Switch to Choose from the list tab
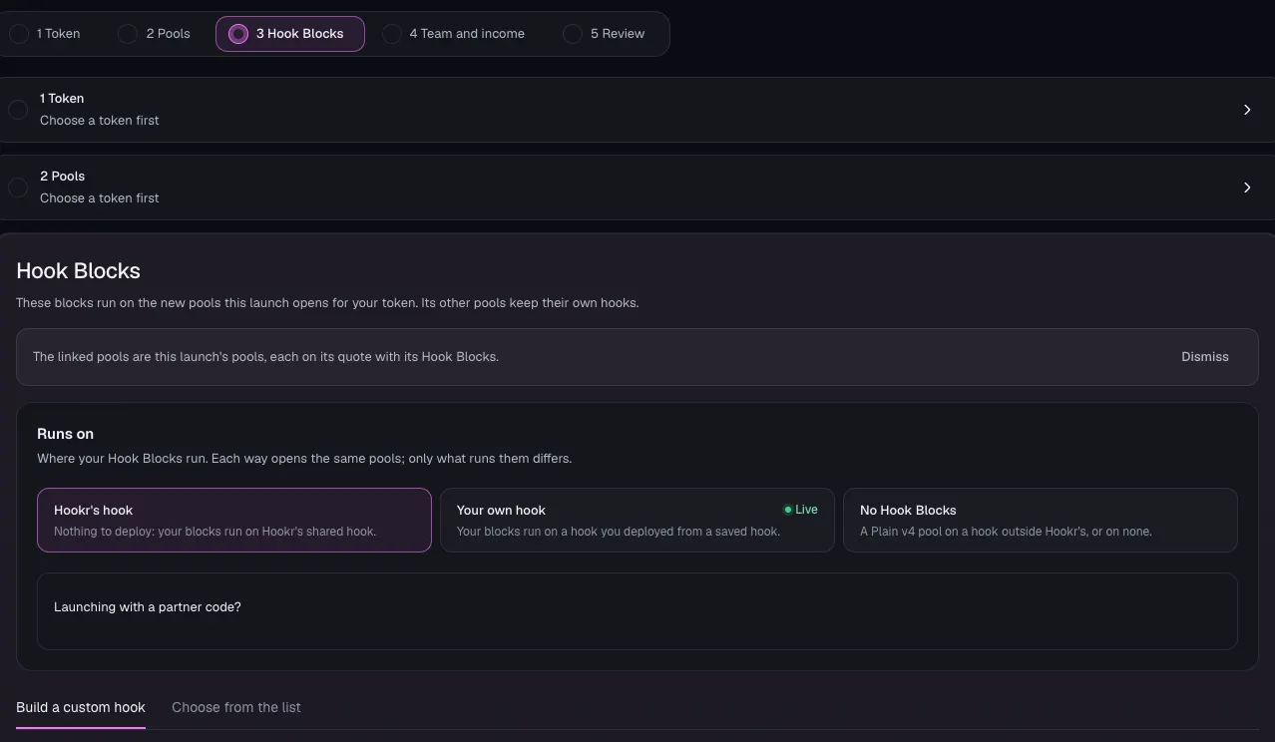This screenshot has width=1275, height=742. (236, 707)
